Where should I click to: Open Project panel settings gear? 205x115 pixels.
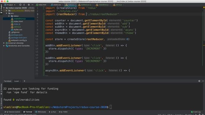click(29, 5)
